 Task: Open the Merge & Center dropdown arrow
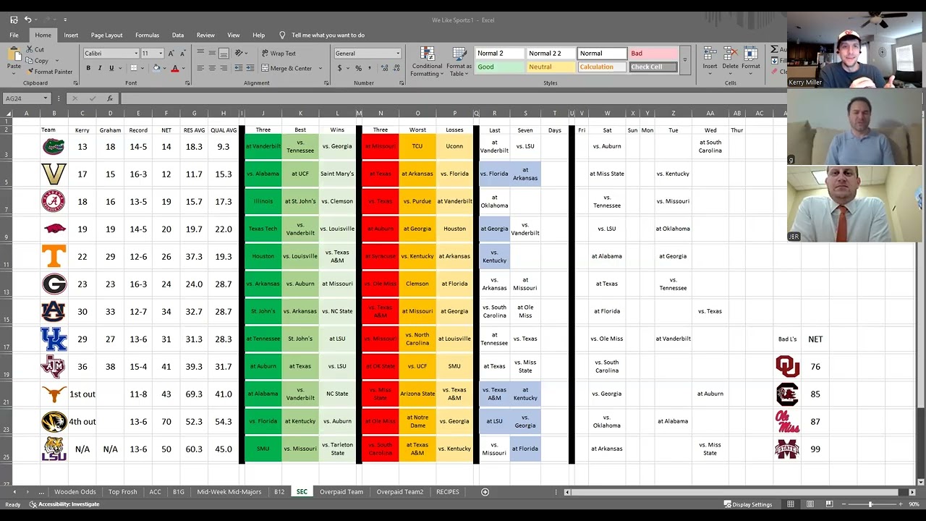pos(319,68)
